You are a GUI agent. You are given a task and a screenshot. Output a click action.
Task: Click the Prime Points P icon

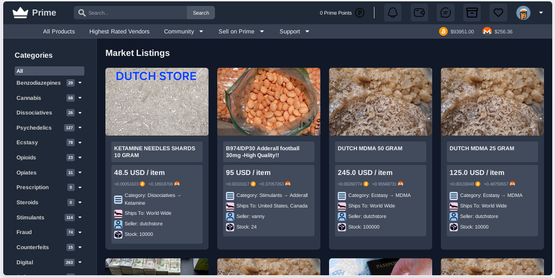click(x=360, y=13)
